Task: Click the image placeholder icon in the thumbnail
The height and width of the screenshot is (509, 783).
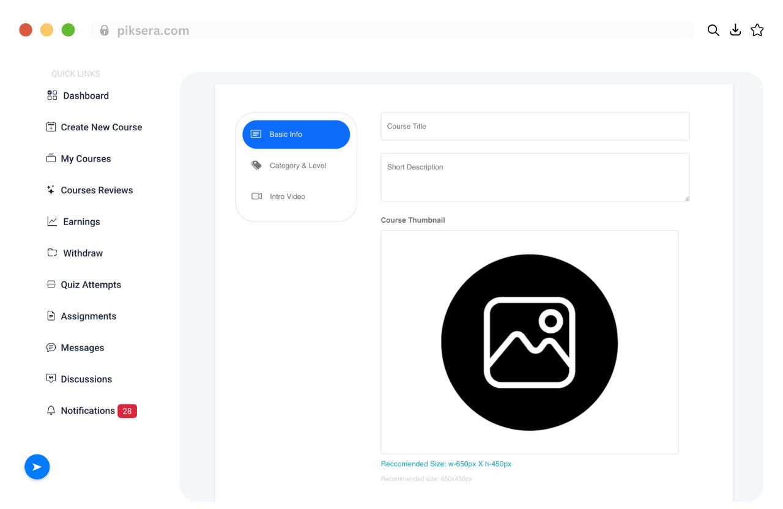Action: pos(529,343)
